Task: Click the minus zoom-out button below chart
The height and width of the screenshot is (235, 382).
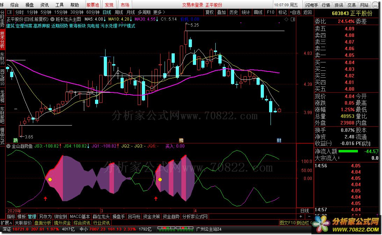Action: pyautogui.click(x=309, y=216)
